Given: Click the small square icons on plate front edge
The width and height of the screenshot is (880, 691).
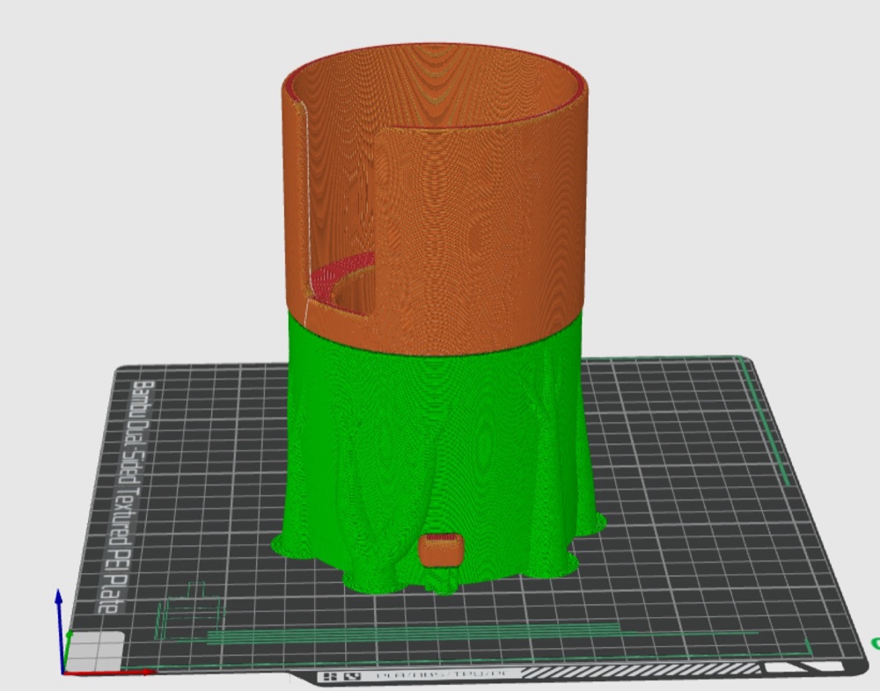Looking at the screenshot, I should coord(341,676).
